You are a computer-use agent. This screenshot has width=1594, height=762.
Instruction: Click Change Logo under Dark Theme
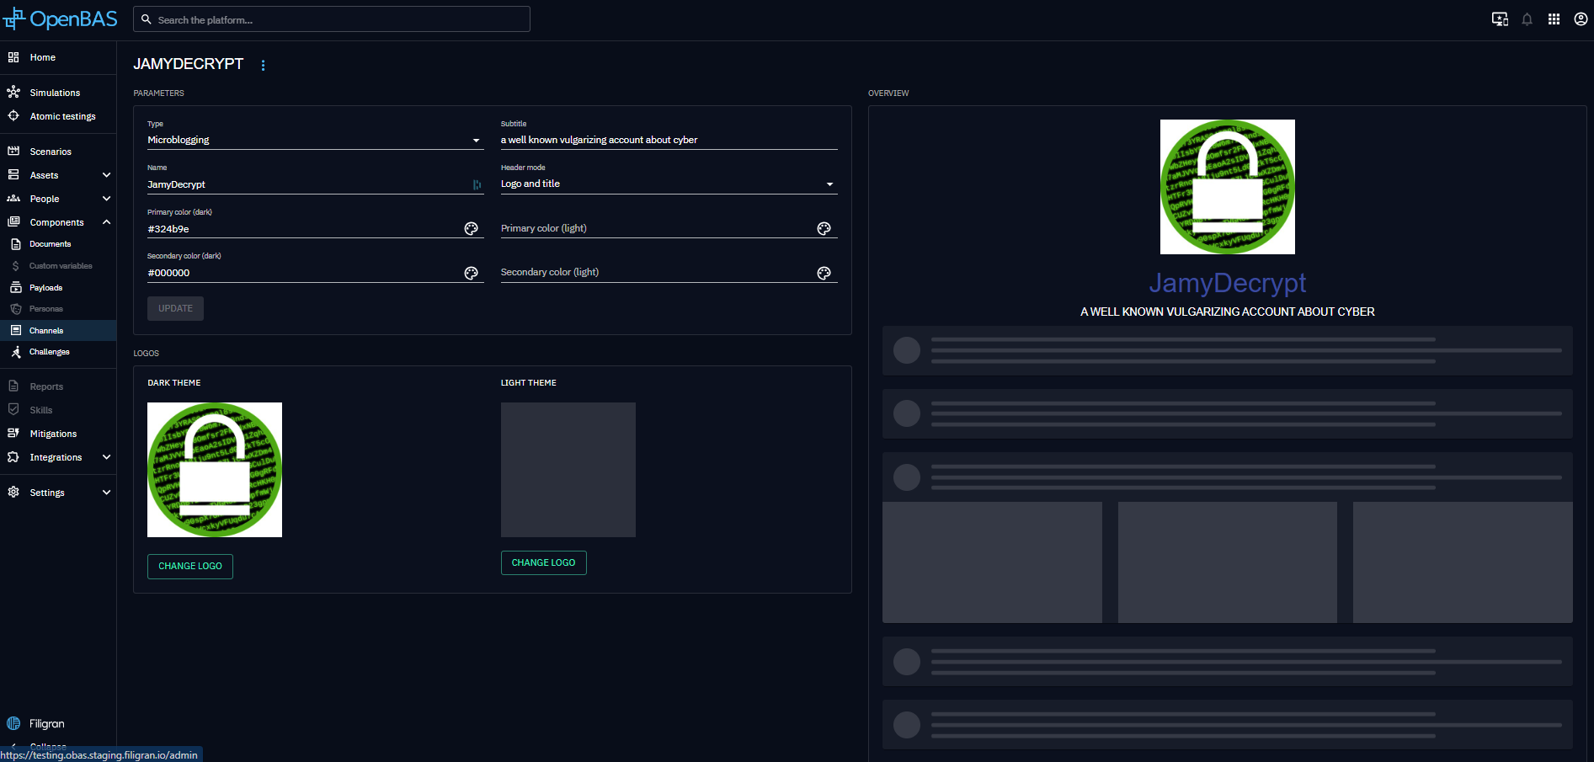[x=190, y=566]
